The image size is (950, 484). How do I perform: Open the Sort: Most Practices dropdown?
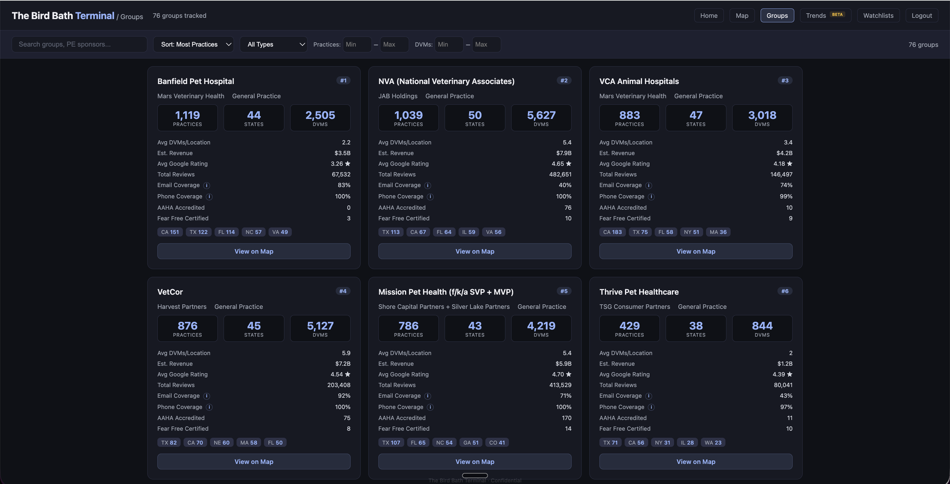(193, 44)
